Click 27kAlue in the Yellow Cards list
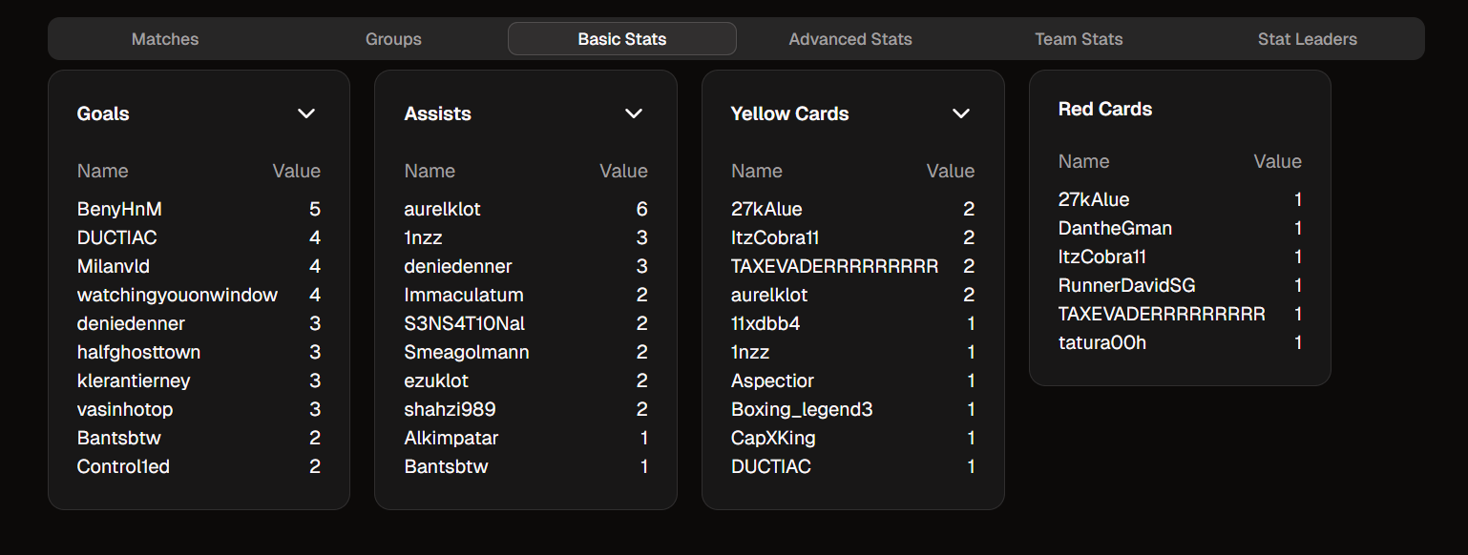Screen dimensions: 1468x555 (x=766, y=209)
